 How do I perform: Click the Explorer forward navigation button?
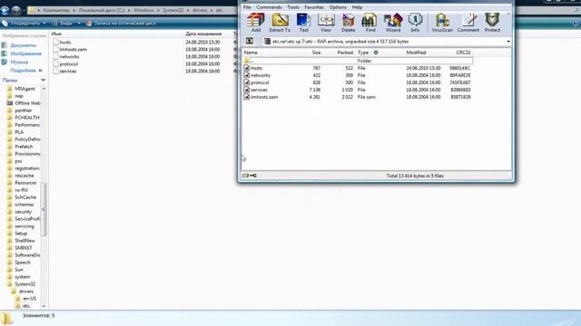(x=16, y=10)
